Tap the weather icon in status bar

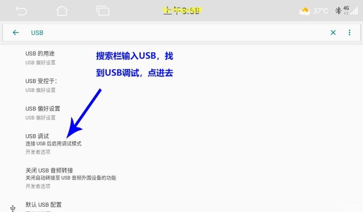[305, 11]
